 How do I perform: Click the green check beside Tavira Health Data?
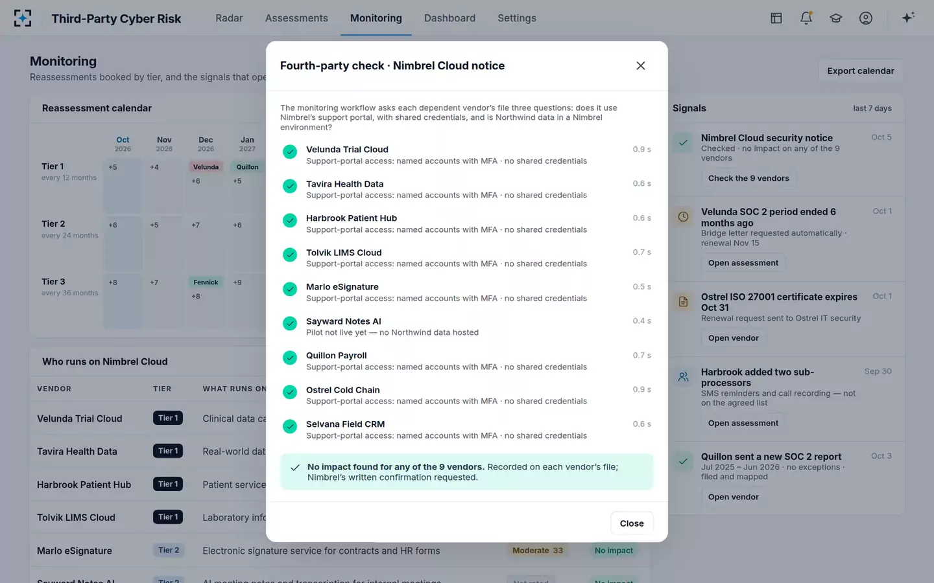pos(290,187)
